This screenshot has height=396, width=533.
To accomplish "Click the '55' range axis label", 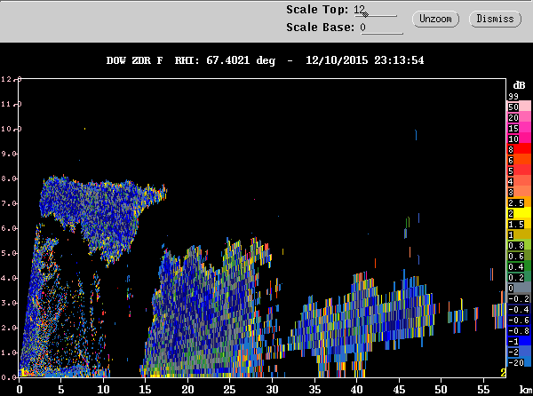I will (x=483, y=389).
